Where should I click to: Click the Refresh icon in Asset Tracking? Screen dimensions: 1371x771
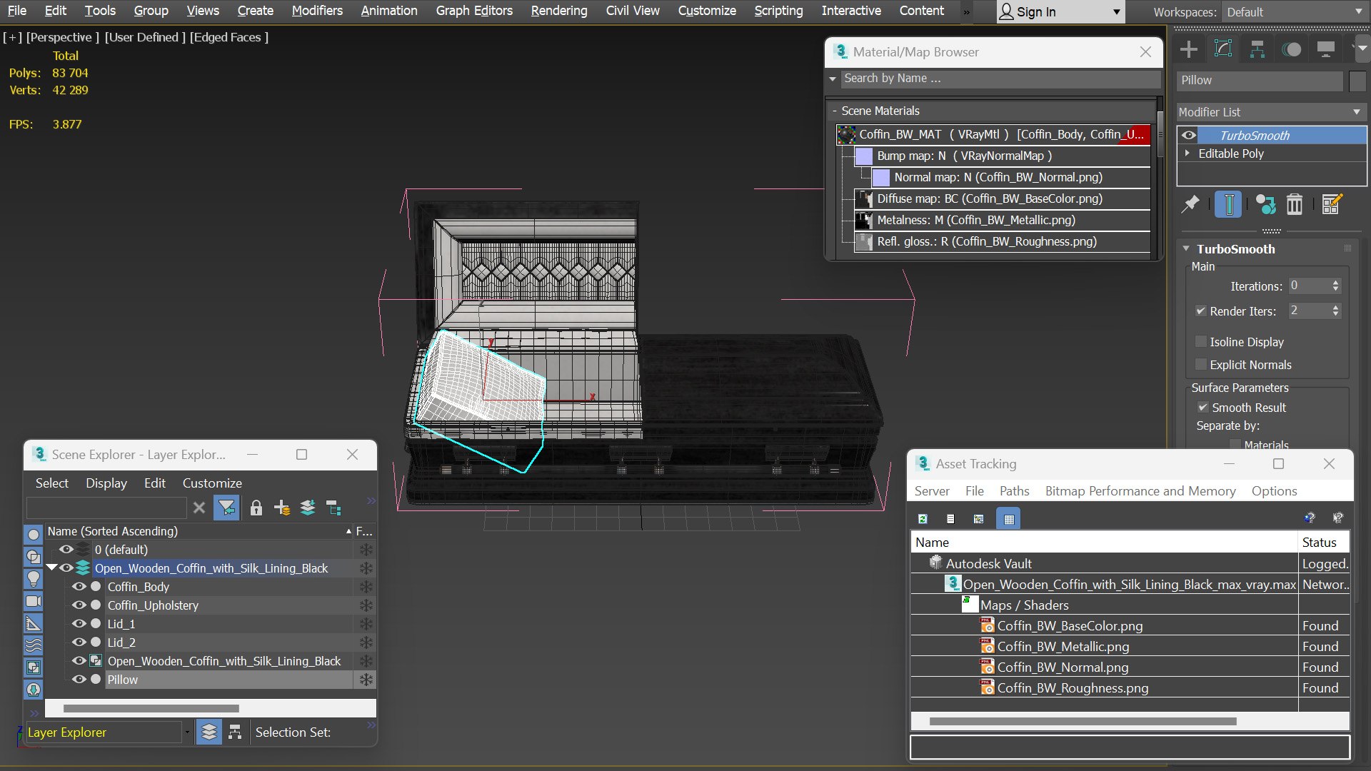923,519
